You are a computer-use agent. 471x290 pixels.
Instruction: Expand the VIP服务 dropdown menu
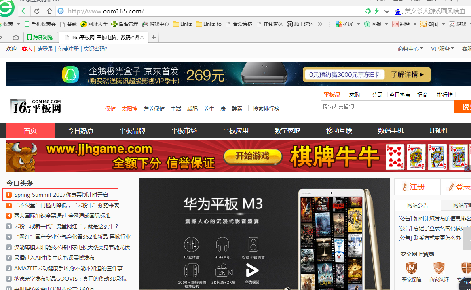[442, 48]
